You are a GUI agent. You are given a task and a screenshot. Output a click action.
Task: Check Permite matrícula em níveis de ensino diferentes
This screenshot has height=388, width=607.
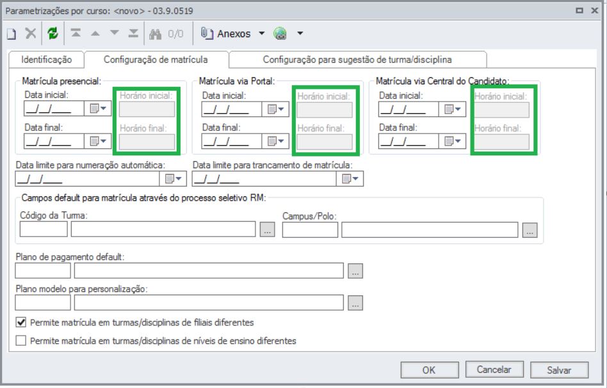21,341
